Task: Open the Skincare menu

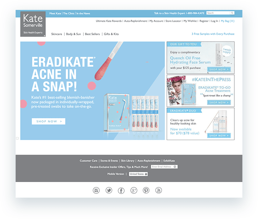Action: coord(57,34)
